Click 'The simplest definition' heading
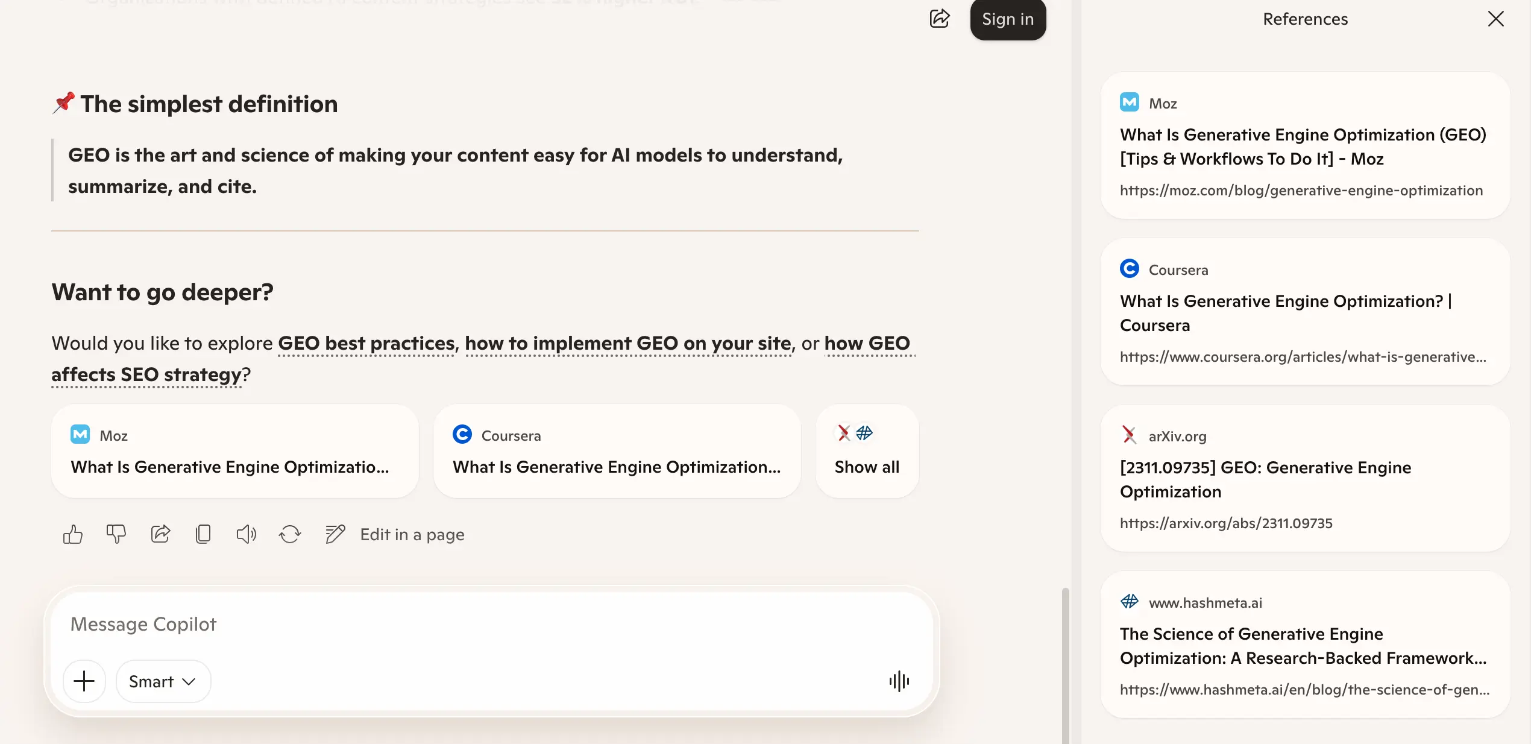The height and width of the screenshot is (744, 1531). pos(209,104)
